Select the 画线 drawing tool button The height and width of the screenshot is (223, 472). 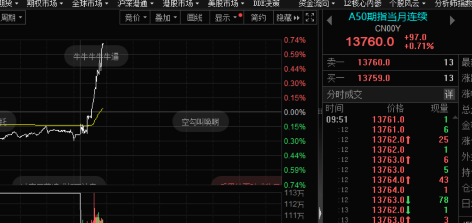[x=195, y=18]
